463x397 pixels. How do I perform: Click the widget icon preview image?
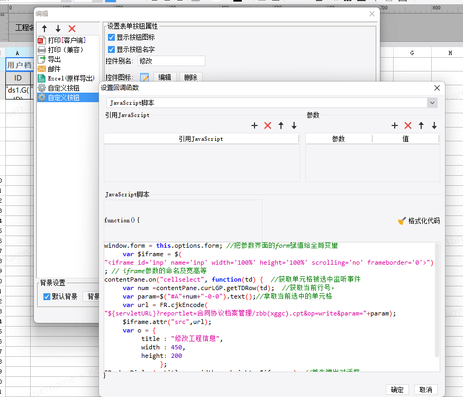coord(144,77)
